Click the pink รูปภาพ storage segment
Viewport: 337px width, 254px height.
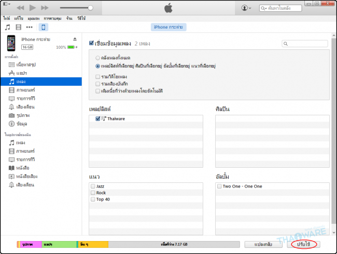point(31,244)
